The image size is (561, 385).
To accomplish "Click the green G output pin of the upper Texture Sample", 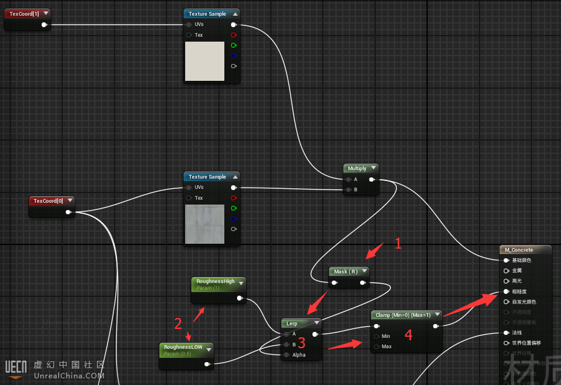I will [233, 45].
